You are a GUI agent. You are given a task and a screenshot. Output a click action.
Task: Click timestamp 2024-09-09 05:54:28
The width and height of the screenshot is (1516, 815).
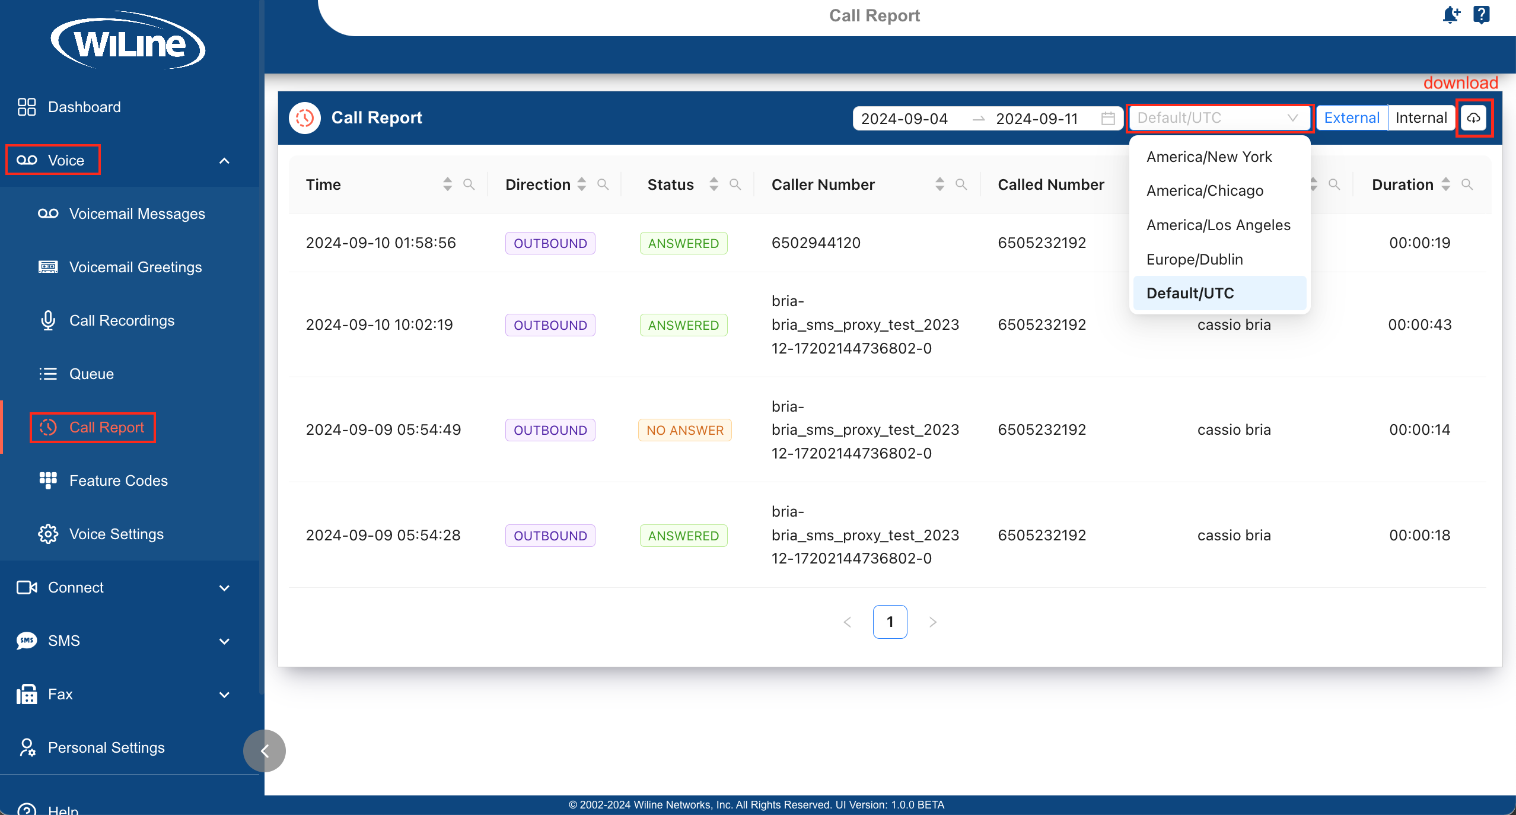383,535
